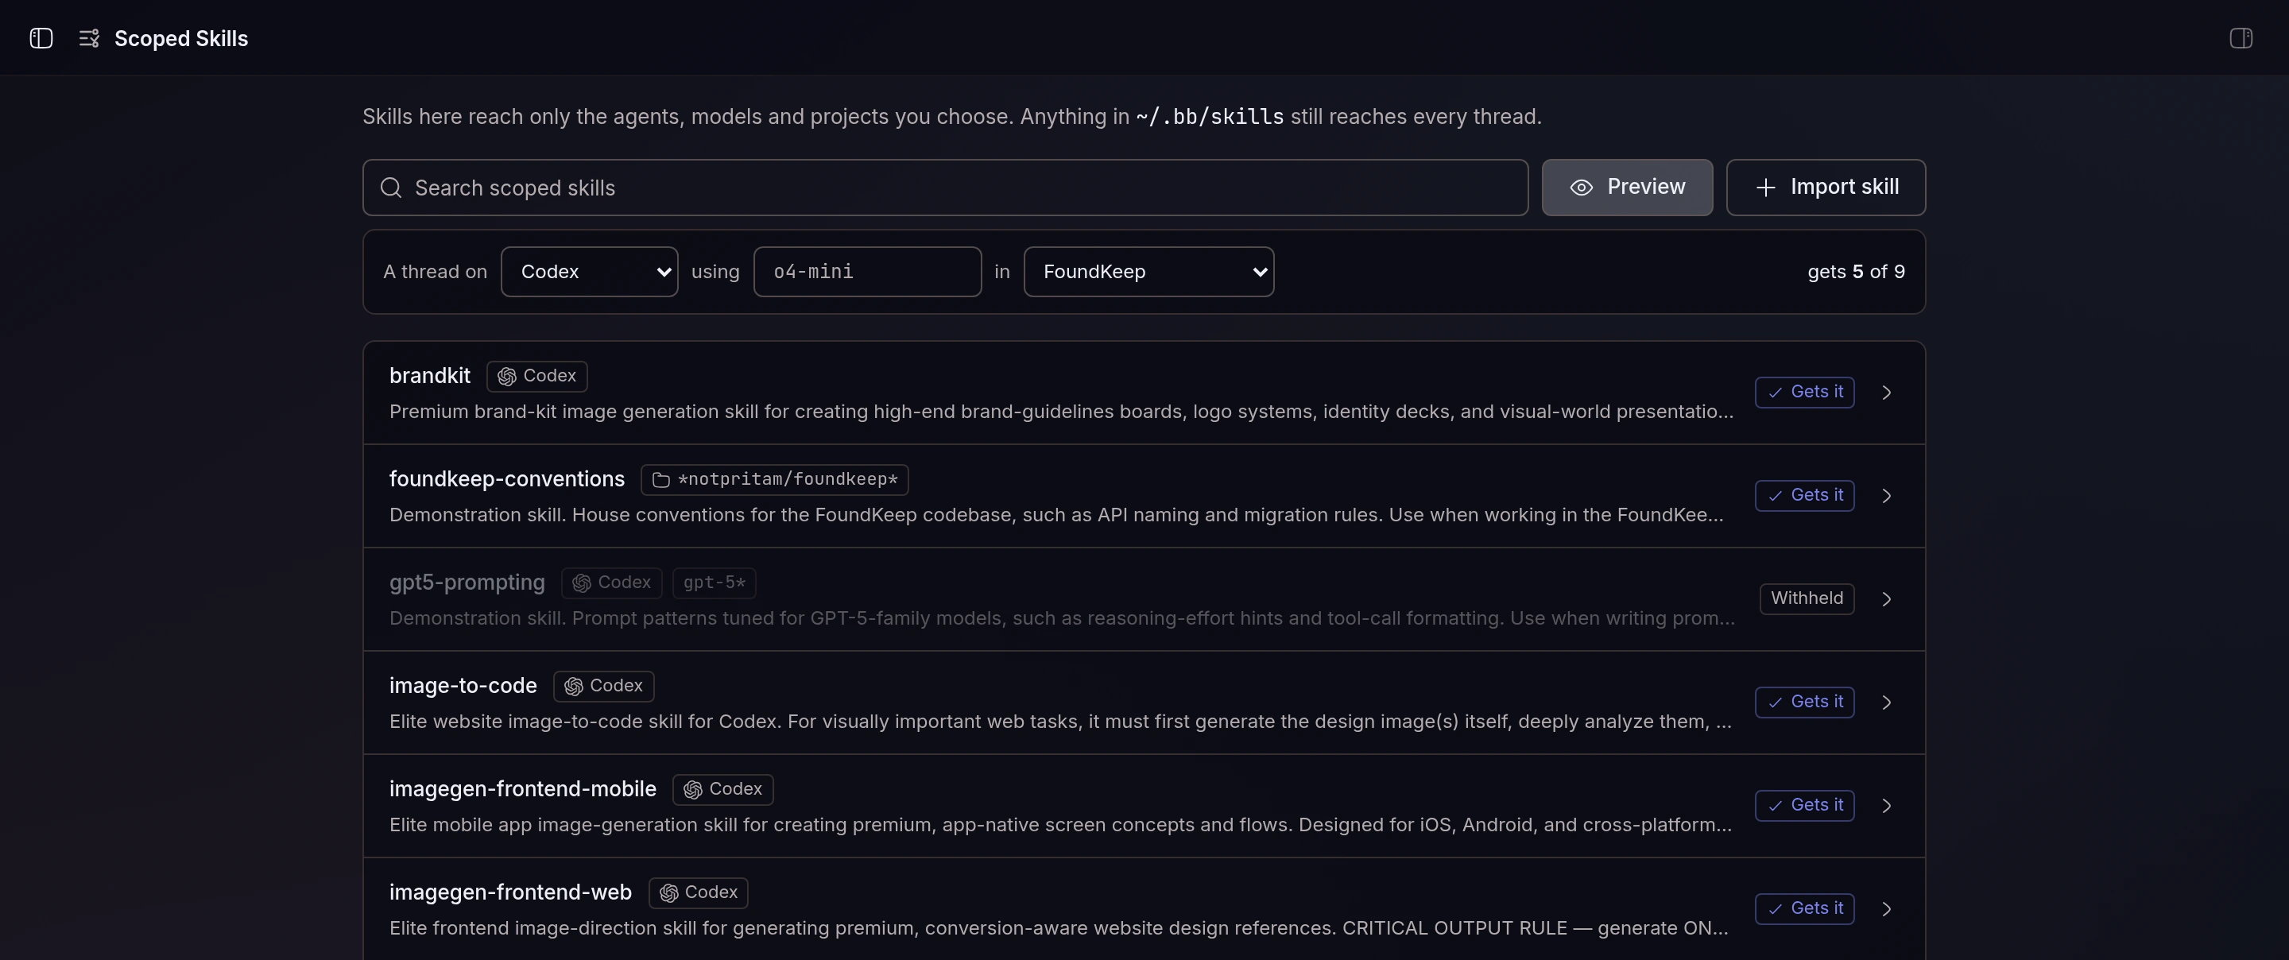The height and width of the screenshot is (960, 2289).
Task: Click the Scoped Skills filter-list icon
Action: 89,38
